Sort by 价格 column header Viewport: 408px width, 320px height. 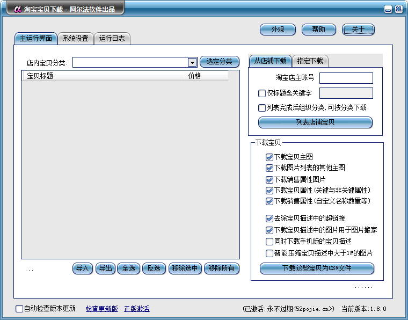pos(206,76)
